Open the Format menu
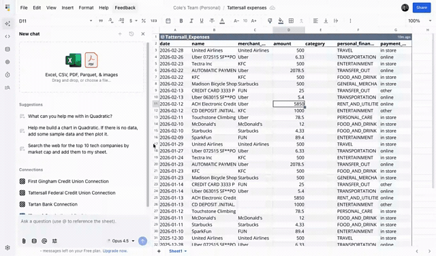This screenshot has width=436, height=256. (86, 7)
